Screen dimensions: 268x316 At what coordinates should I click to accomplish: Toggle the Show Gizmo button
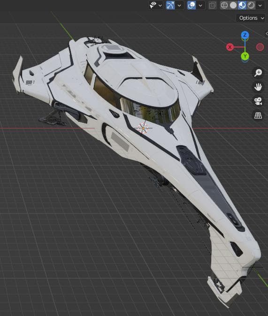(170, 5)
